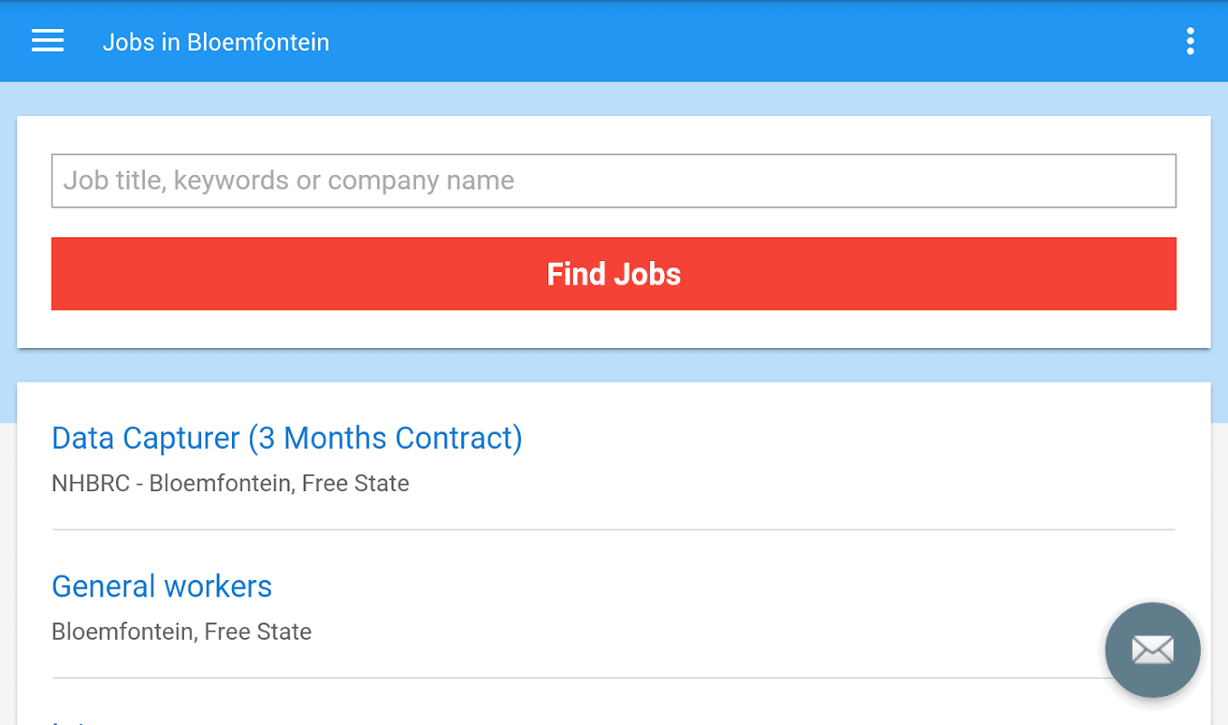Open the Data Capturer (3 Months Contract) listing

tap(286, 439)
